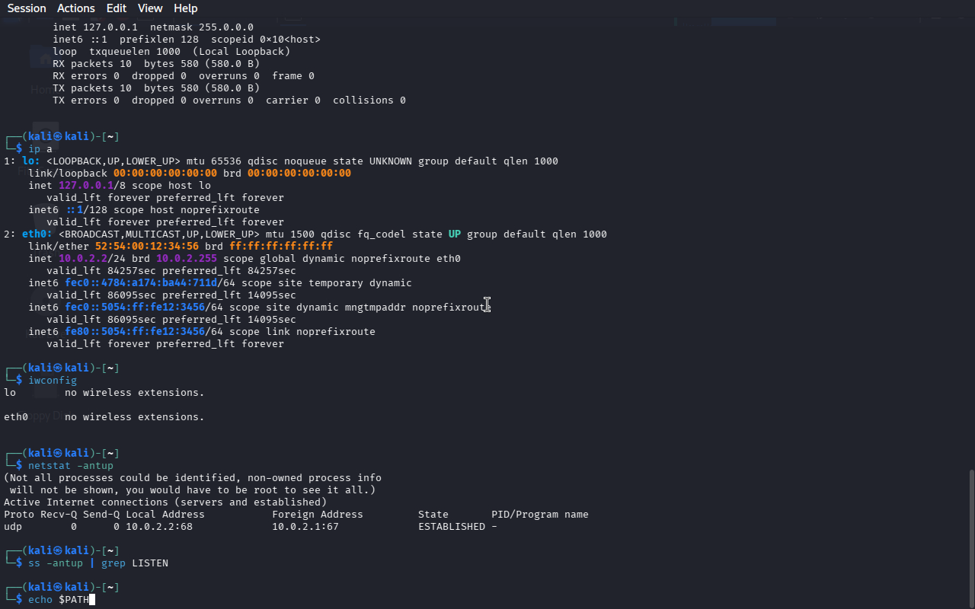Viewport: 975px width, 609px height.
Task: Click the 10.0.2.2/24 inet address
Action: click(x=86, y=259)
